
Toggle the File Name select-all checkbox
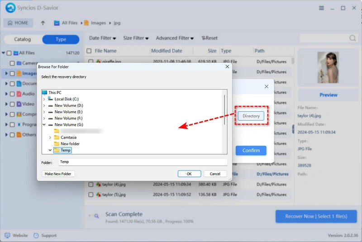coord(89,51)
